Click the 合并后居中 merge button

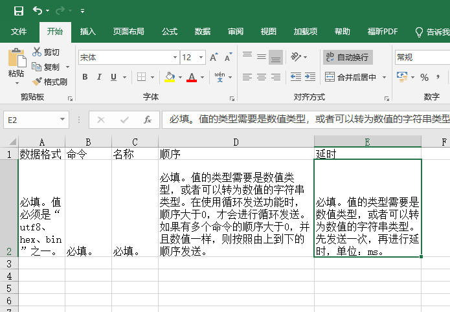tap(350, 77)
